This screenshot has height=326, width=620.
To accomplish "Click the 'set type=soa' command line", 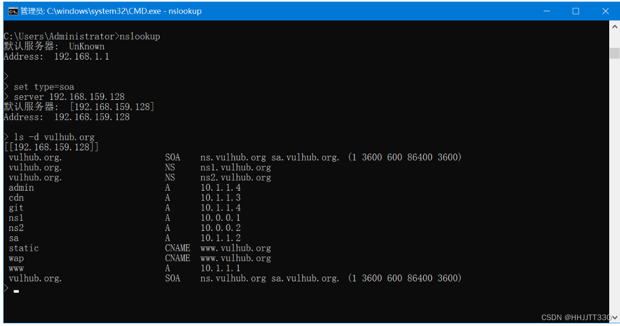I will 45,86.
